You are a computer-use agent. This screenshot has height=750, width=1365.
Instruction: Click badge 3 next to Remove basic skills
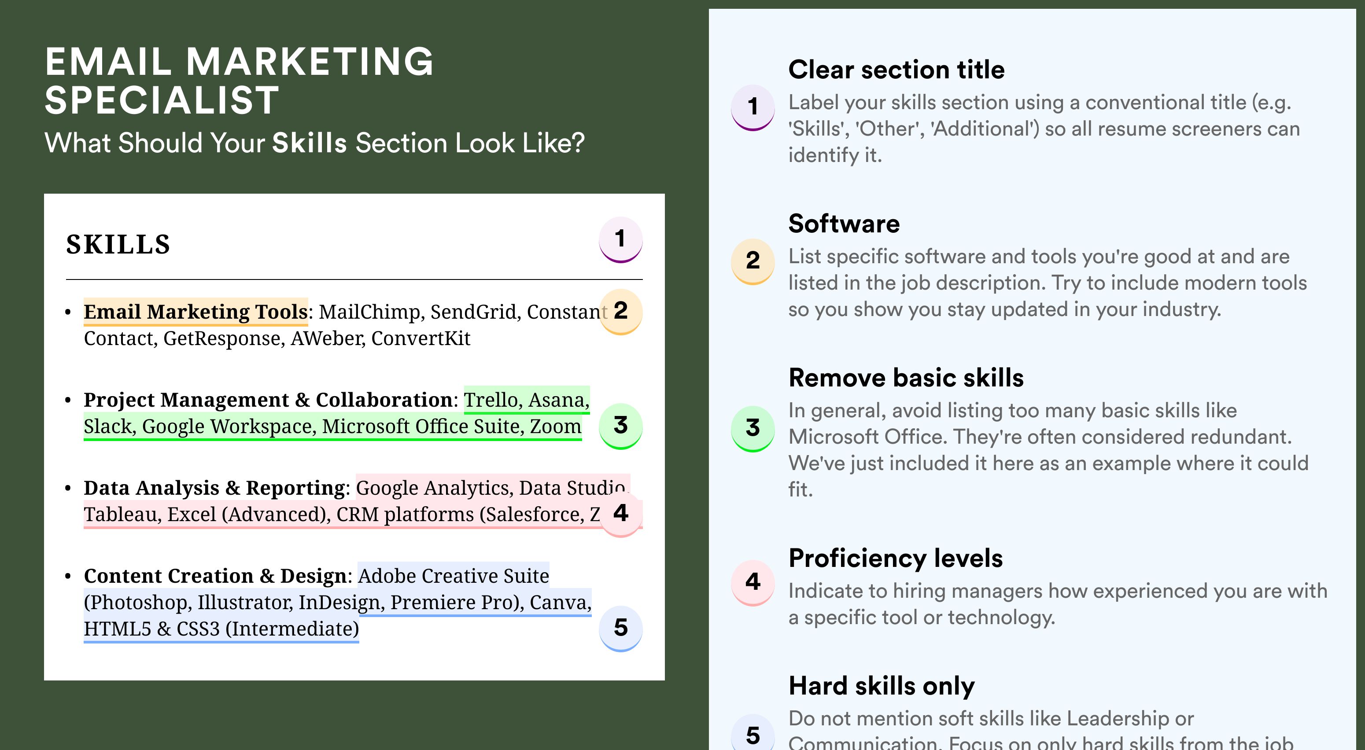(x=753, y=429)
